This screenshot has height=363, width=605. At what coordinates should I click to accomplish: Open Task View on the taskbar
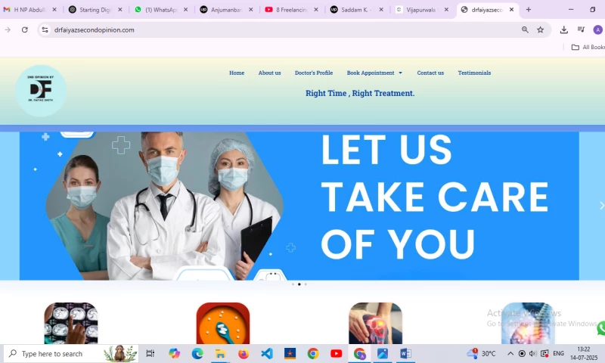click(150, 353)
